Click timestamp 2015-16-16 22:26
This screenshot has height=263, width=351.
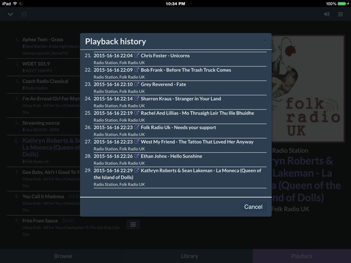[x=113, y=156]
